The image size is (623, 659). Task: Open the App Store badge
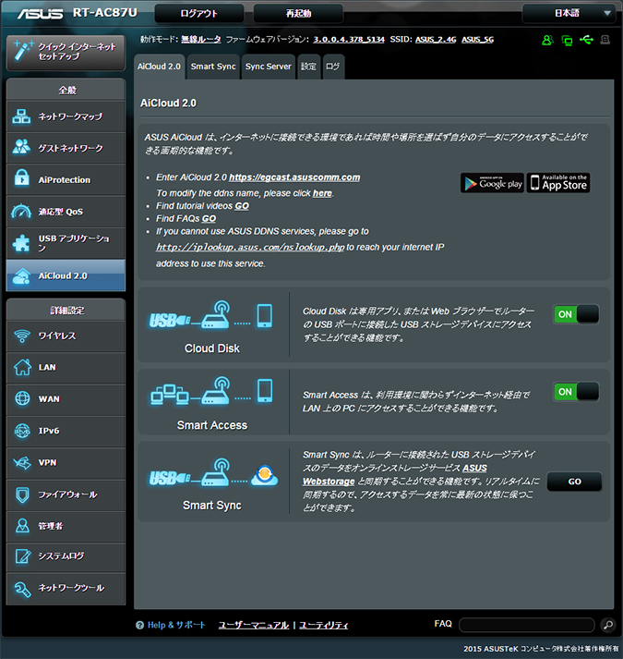tap(558, 183)
